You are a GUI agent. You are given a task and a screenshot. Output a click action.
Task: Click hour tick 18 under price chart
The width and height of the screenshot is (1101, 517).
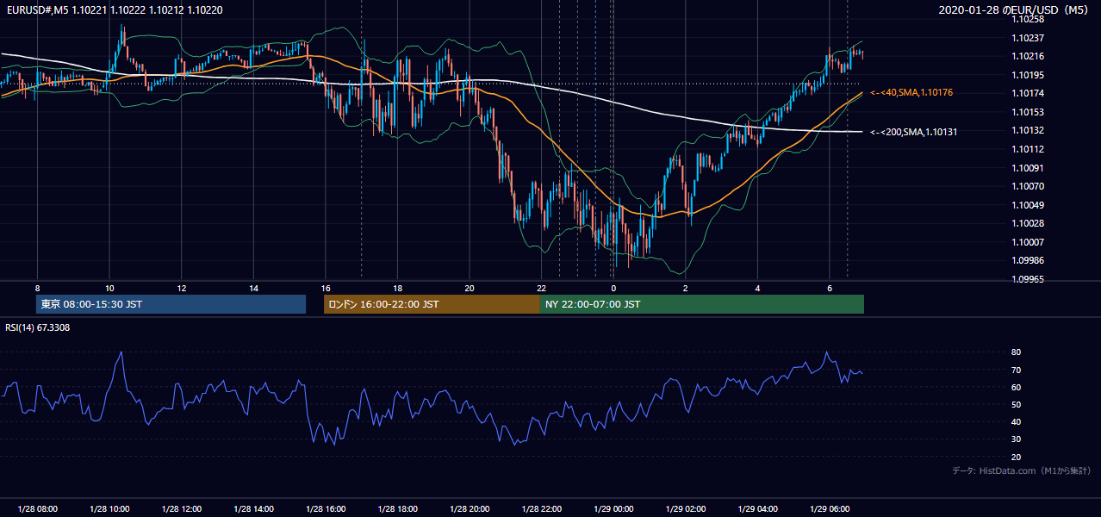click(x=397, y=288)
